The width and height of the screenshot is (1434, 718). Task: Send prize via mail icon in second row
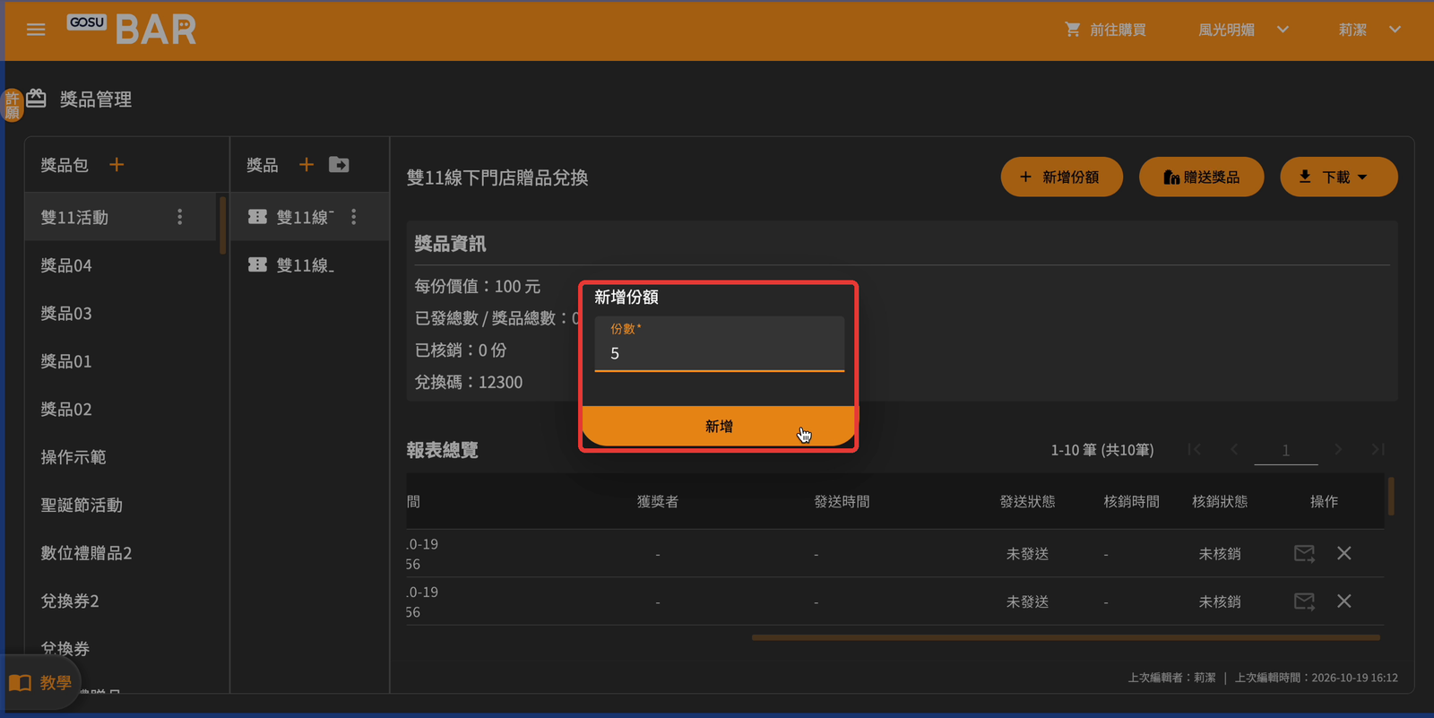(x=1305, y=601)
